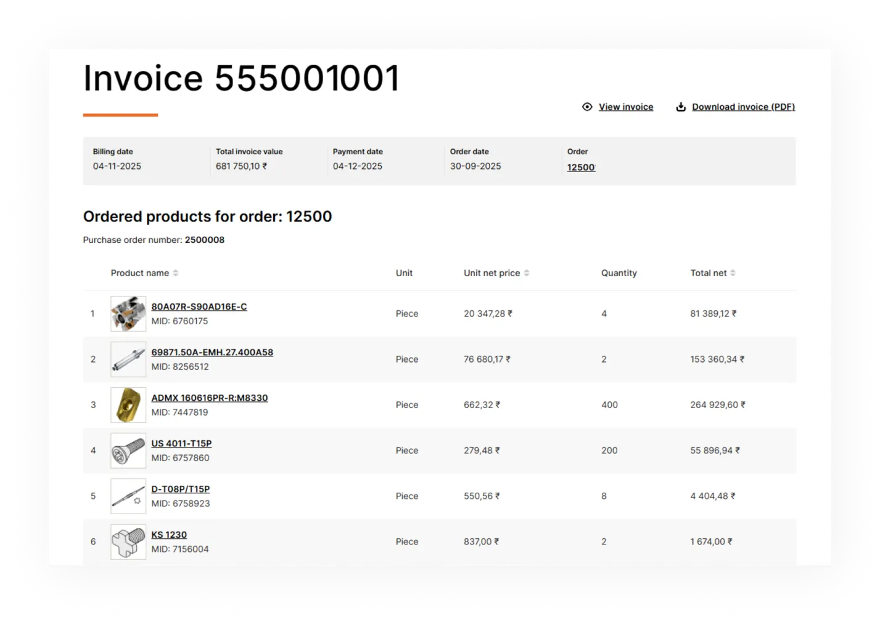Viewport: 888px width, 624px height.
Task: Click the screwdriver thumbnail for D-T08P/T15P
Action: click(x=128, y=496)
